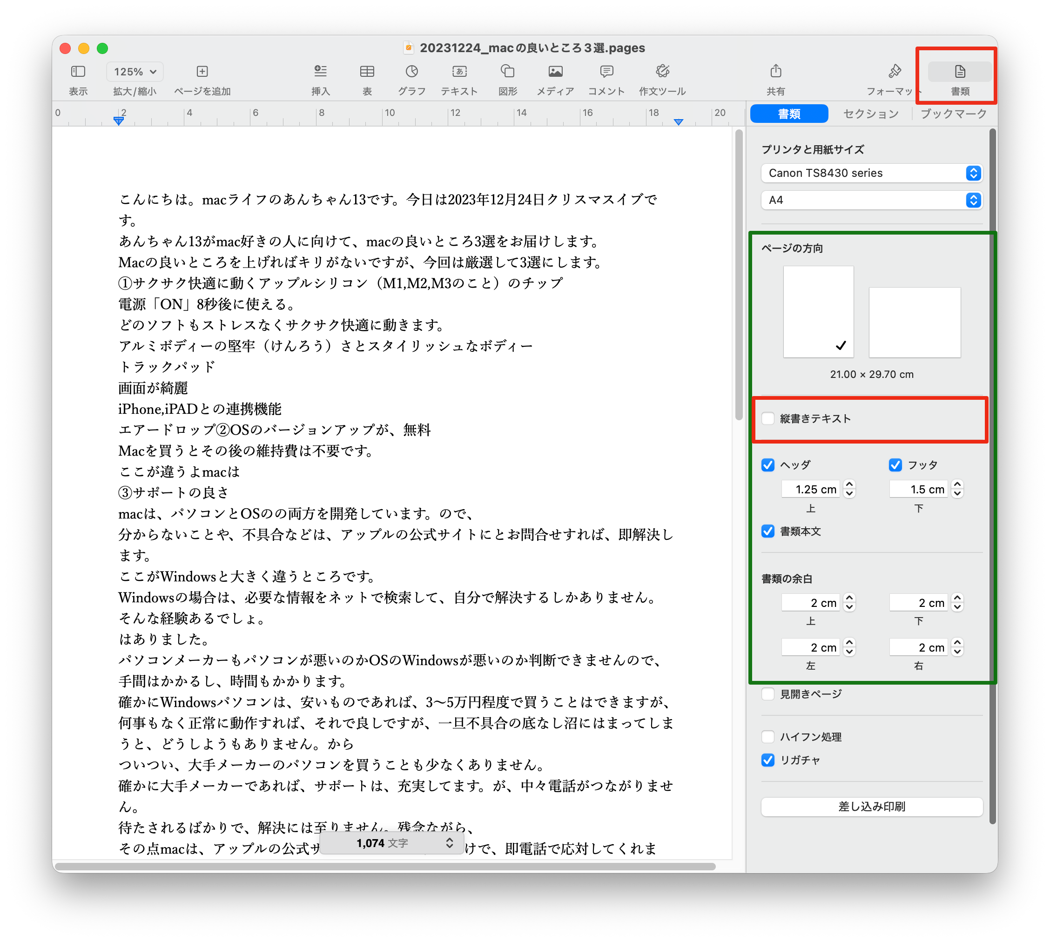
Task: Click the ページを追加 add page icon
Action: pos(202,71)
